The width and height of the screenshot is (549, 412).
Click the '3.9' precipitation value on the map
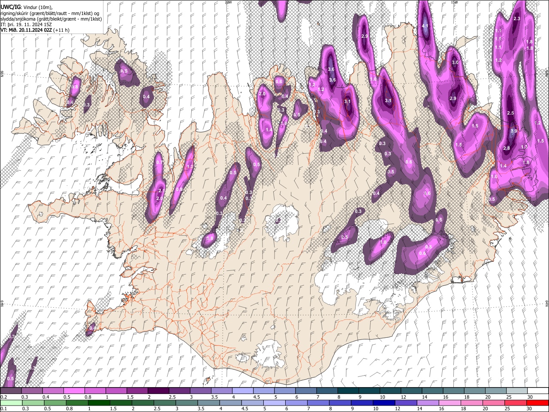tap(513, 131)
